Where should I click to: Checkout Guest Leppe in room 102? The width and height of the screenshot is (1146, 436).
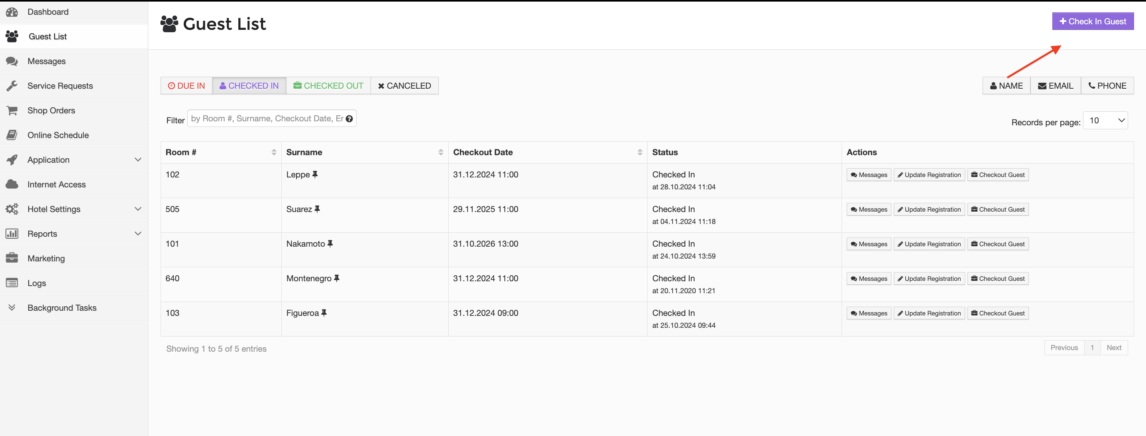point(998,175)
